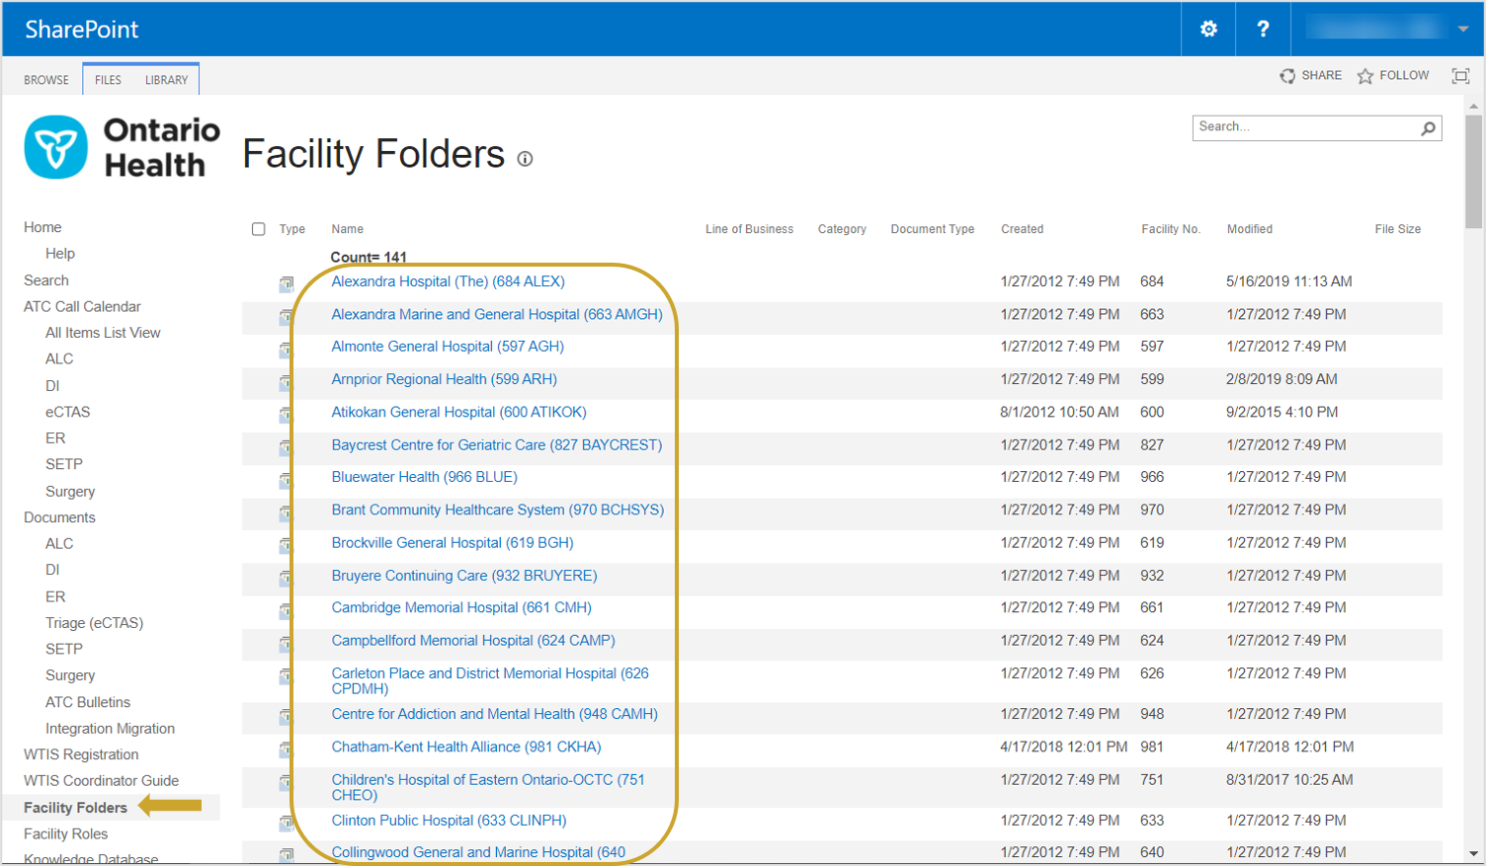Click the page scrollbar up arrow

[x=1474, y=106]
